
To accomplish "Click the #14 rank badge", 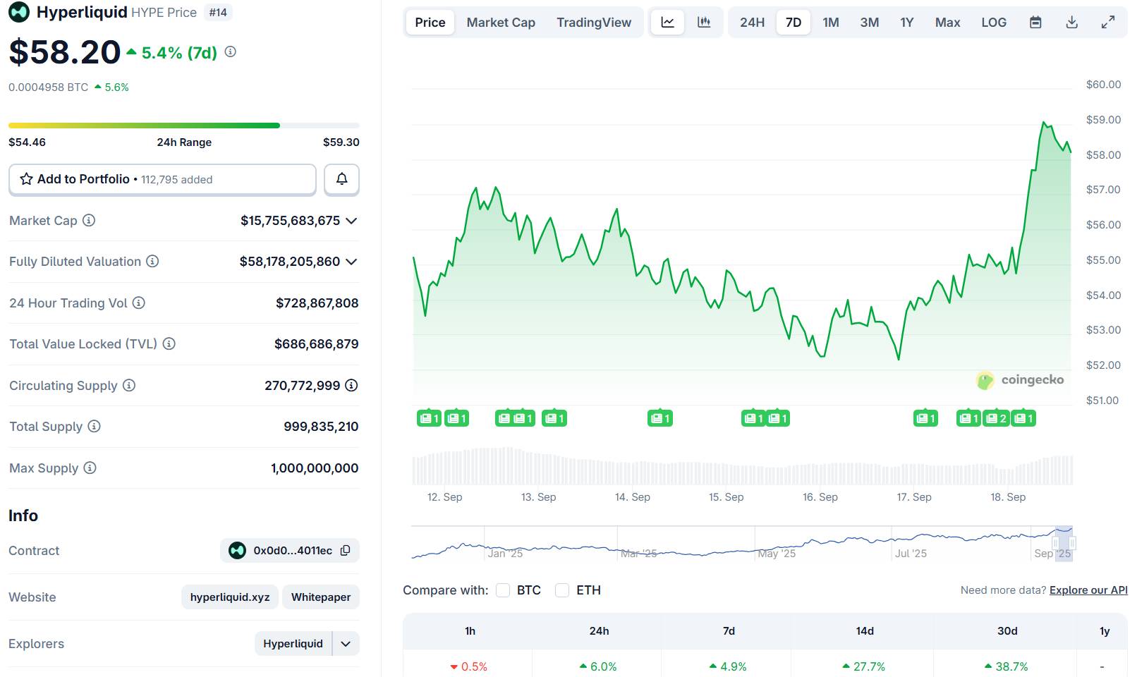I will click(x=218, y=12).
